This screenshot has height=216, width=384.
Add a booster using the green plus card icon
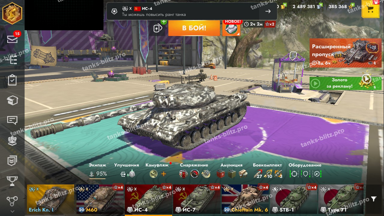click(158, 27)
